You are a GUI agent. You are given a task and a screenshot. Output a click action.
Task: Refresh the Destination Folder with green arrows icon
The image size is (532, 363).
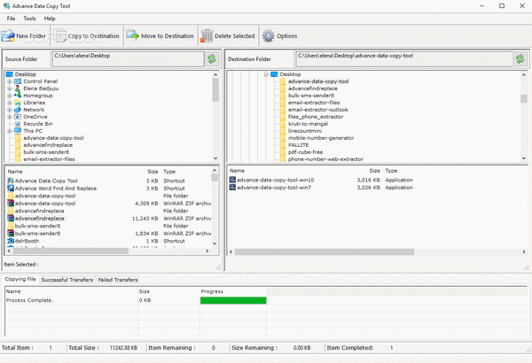coord(520,59)
